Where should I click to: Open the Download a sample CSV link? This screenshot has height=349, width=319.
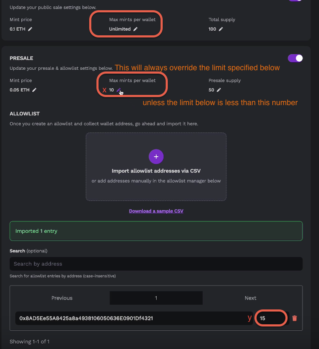[x=156, y=211]
